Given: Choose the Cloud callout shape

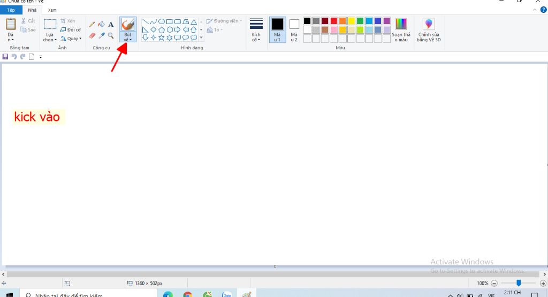Looking at the screenshot, I should coord(194,37).
